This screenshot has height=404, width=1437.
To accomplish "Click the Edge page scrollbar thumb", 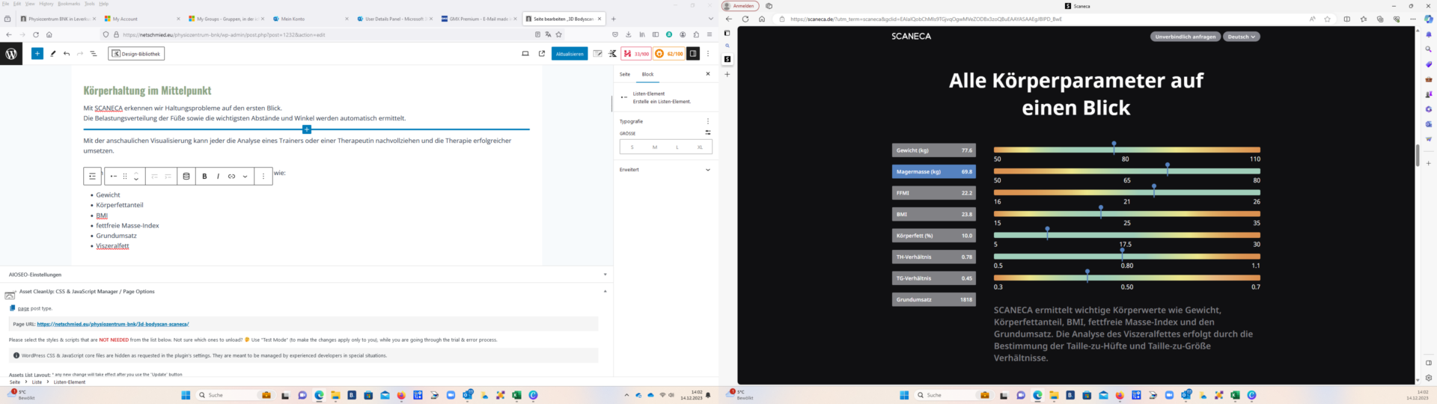I will click(1418, 155).
